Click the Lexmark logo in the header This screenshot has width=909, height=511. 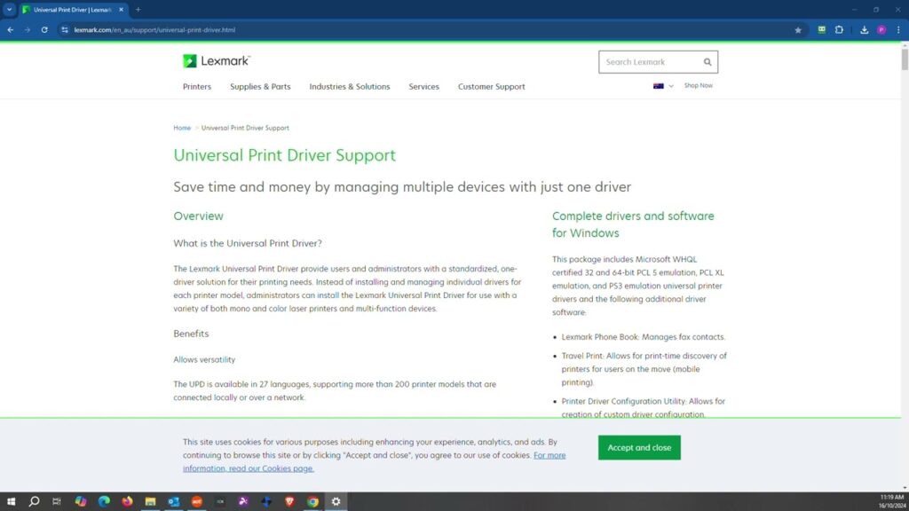[217, 61]
